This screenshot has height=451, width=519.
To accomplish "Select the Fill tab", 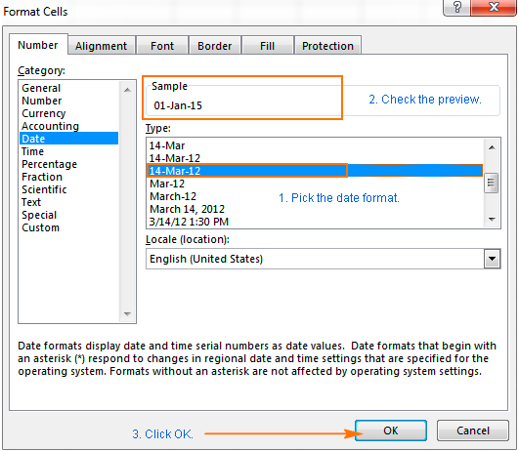I will click(267, 46).
